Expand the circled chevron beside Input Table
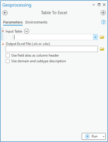Viewport: 108px width, 142px height. click(x=27, y=31)
